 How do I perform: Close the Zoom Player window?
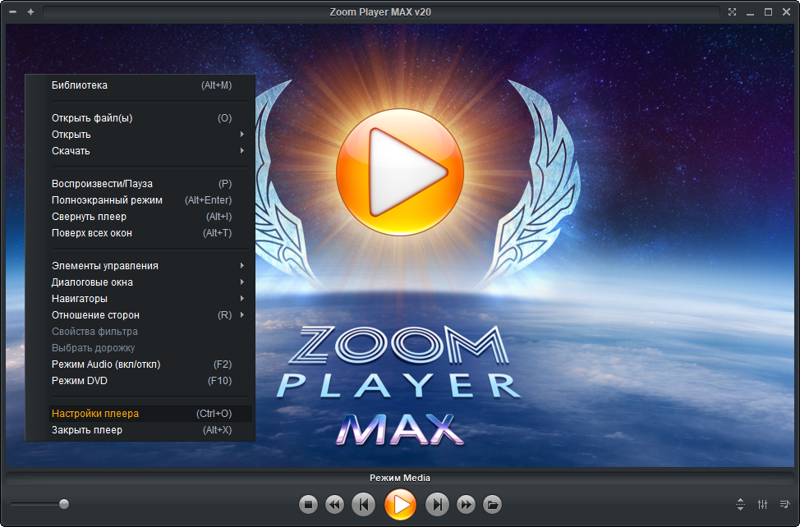(786, 11)
